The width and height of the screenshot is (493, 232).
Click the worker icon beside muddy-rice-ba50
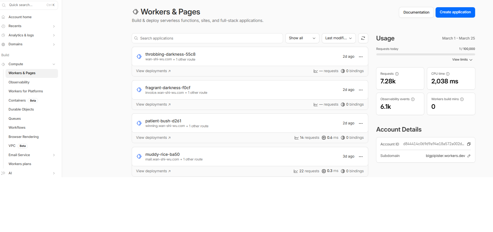coord(139,156)
